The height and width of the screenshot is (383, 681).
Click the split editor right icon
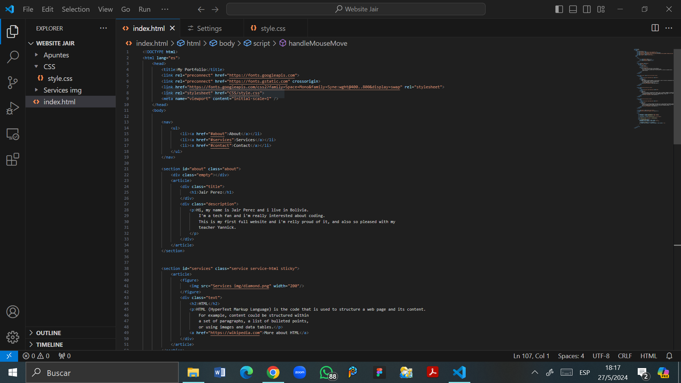(x=655, y=28)
